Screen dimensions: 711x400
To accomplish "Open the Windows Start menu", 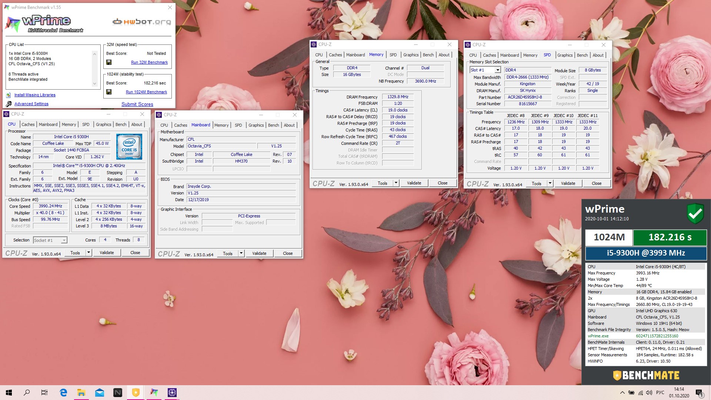I will click(9, 393).
